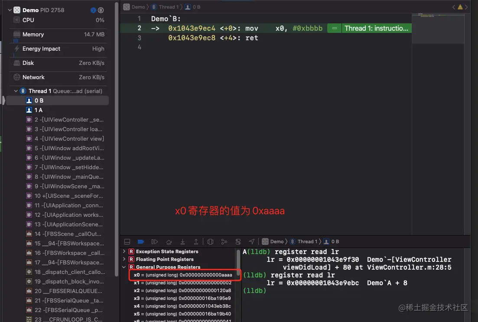Click the yellow warning icon

[x=460, y=7]
